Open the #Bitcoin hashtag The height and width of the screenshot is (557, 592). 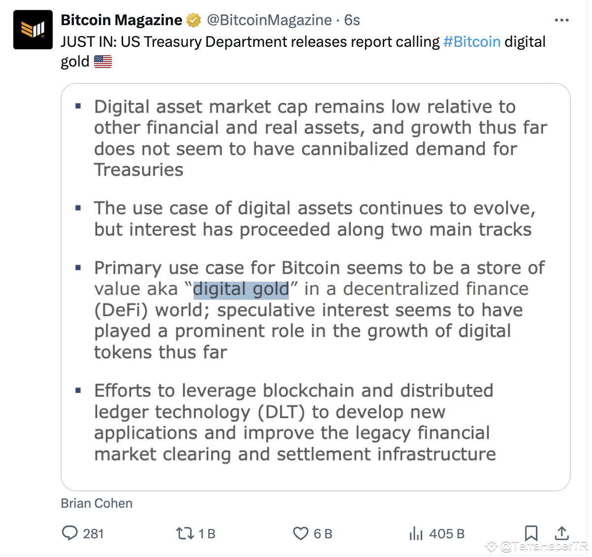[472, 42]
